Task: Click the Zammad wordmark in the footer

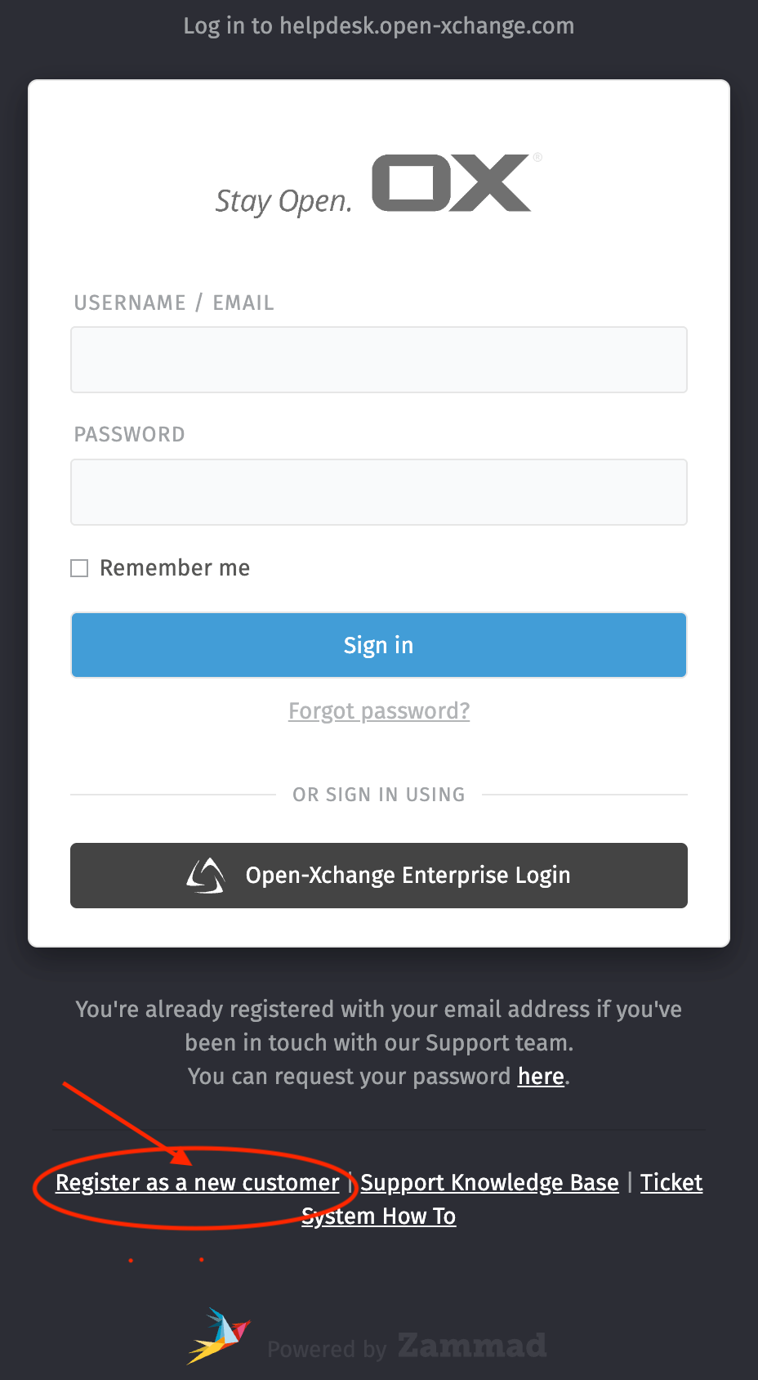Action: 472,1346
